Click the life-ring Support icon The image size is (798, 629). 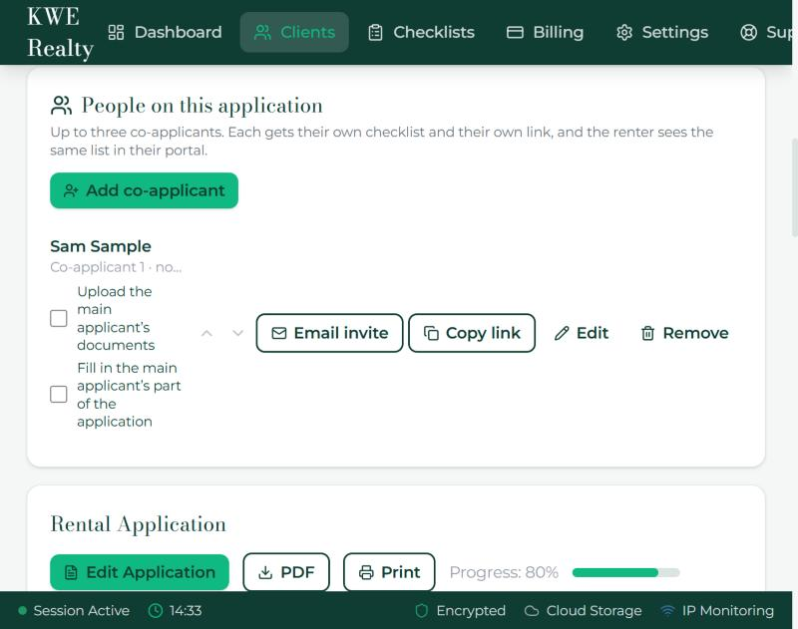pyautogui.click(x=748, y=33)
